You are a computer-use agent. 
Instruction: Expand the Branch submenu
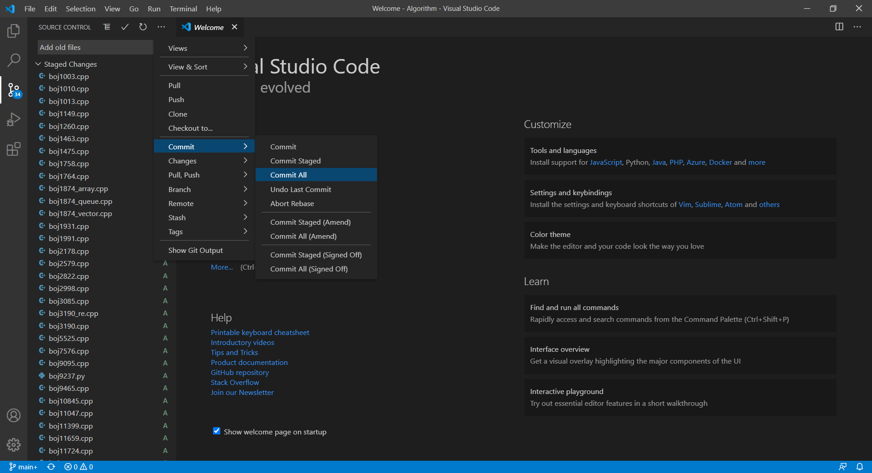pyautogui.click(x=204, y=189)
